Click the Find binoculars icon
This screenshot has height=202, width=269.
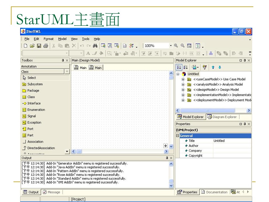point(95,46)
